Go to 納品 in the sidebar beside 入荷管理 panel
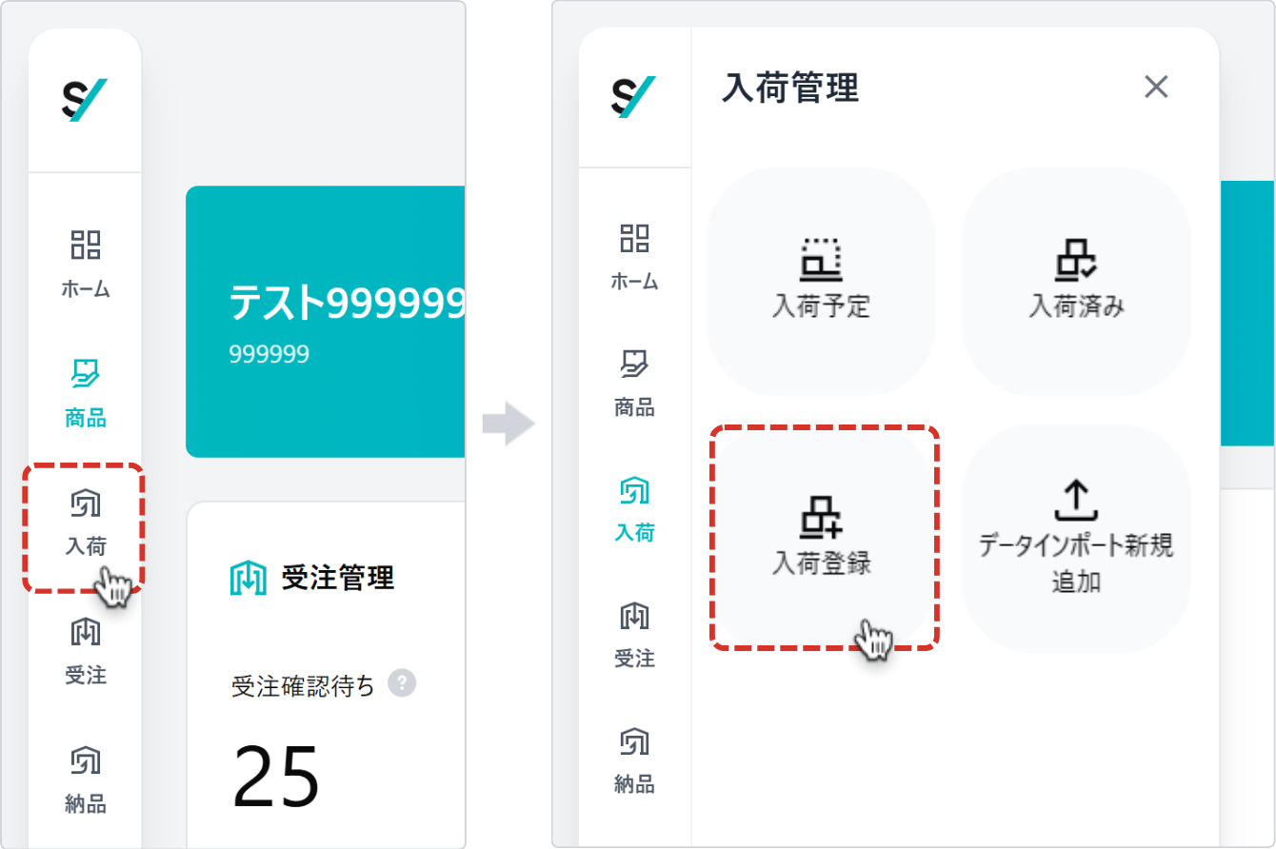 click(634, 760)
